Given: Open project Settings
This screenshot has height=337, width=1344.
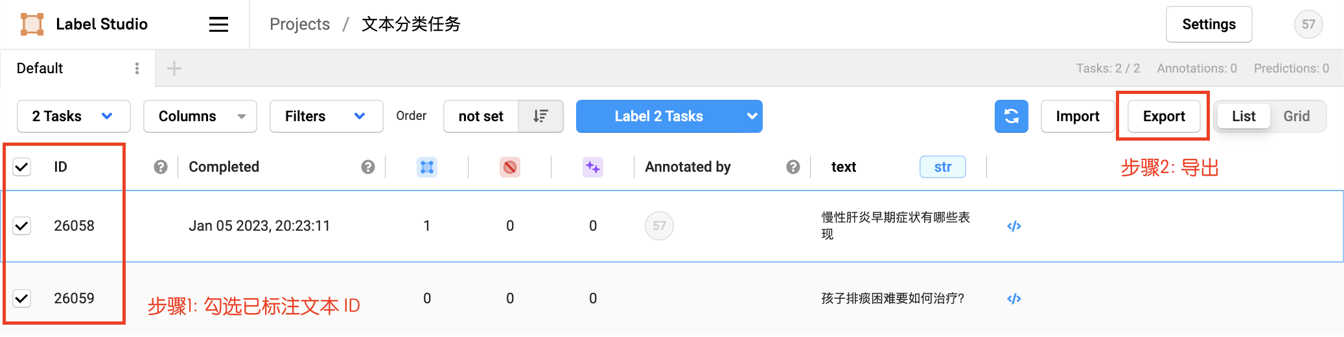Looking at the screenshot, I should pyautogui.click(x=1209, y=25).
